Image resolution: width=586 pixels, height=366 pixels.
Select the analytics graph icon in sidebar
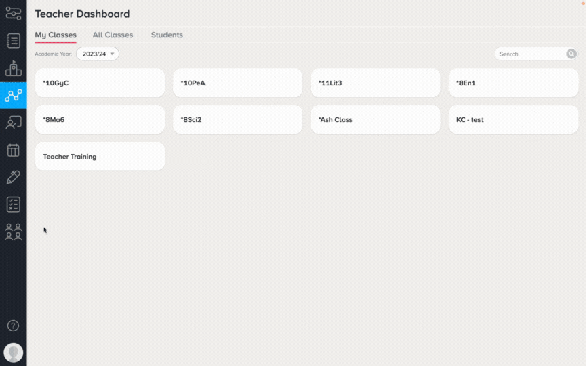pos(14,96)
